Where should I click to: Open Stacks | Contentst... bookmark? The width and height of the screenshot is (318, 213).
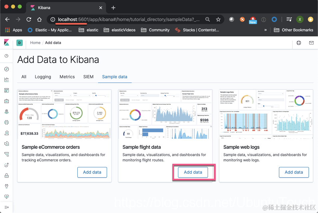click(x=197, y=30)
